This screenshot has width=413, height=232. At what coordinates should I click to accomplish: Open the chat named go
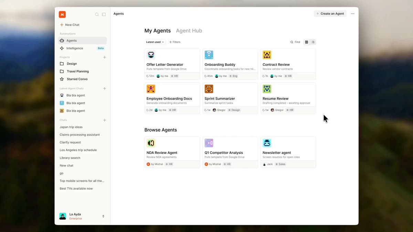[62, 173]
